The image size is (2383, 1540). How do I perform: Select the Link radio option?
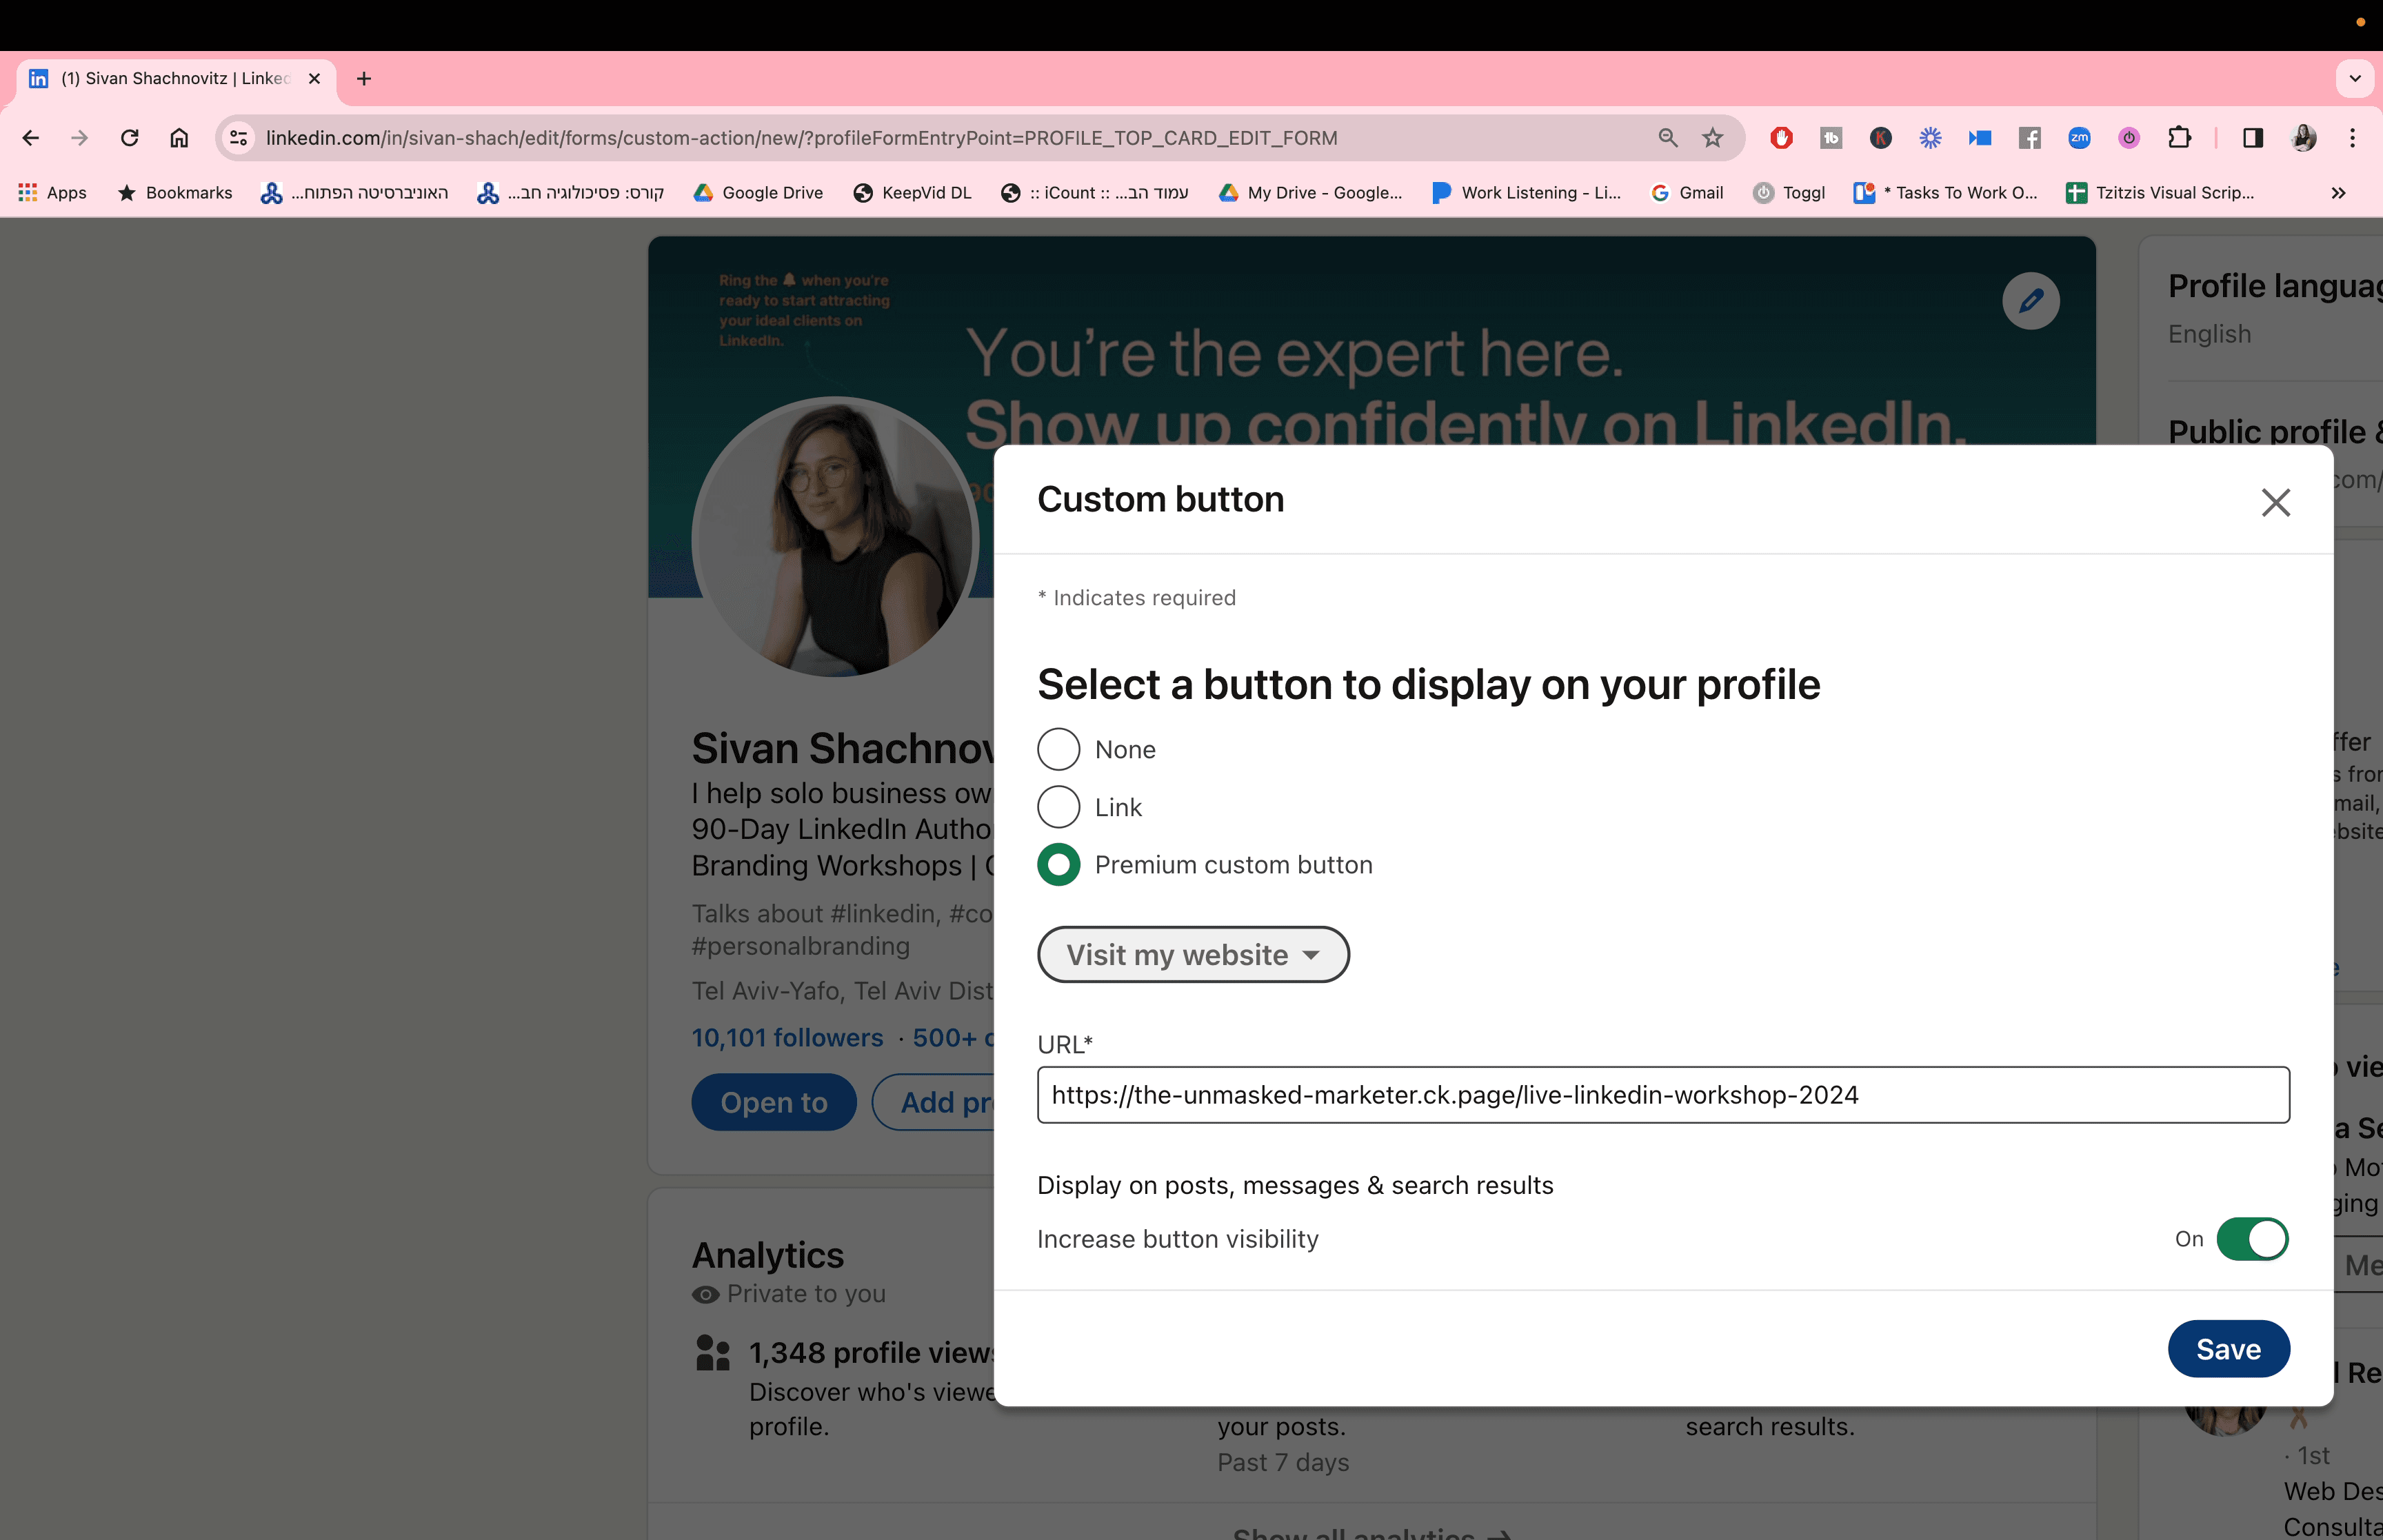click(1058, 807)
